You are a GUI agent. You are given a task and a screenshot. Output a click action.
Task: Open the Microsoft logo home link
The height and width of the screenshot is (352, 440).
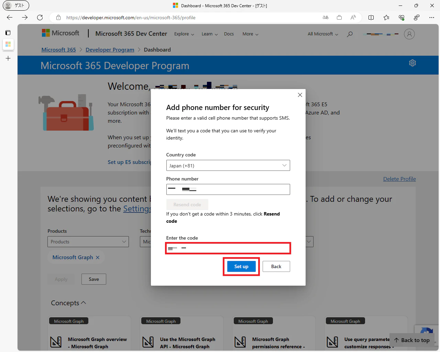point(60,33)
